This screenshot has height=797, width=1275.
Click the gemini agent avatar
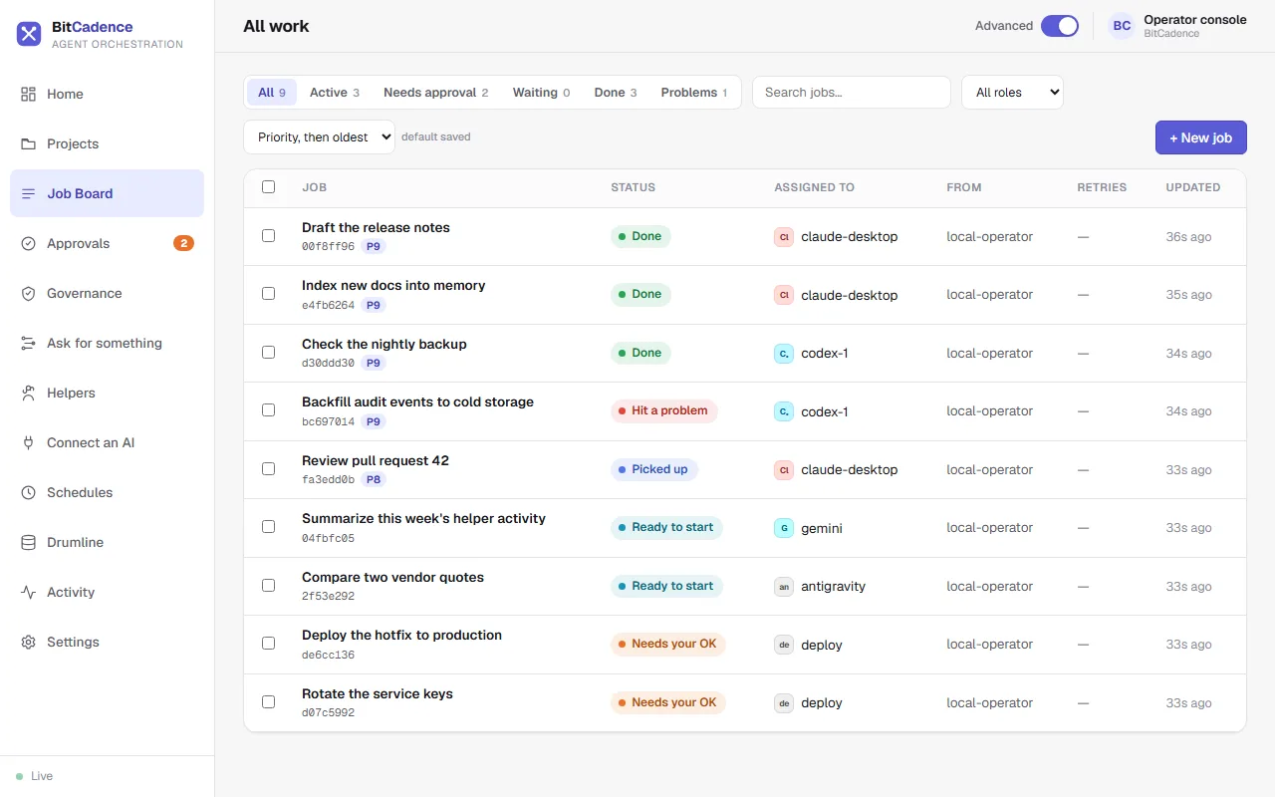784,528
